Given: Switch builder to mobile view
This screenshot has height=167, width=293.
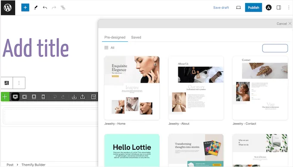Looking at the screenshot, I should tap(43, 97).
